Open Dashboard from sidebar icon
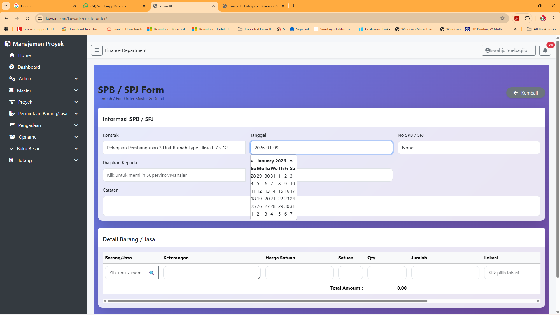 pyautogui.click(x=12, y=67)
